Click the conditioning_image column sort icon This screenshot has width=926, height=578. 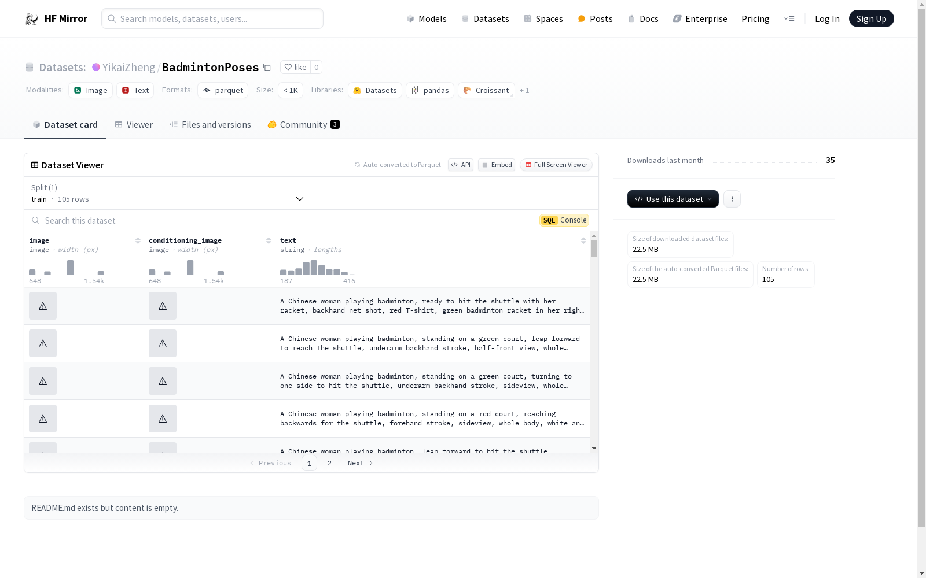pyautogui.click(x=269, y=240)
